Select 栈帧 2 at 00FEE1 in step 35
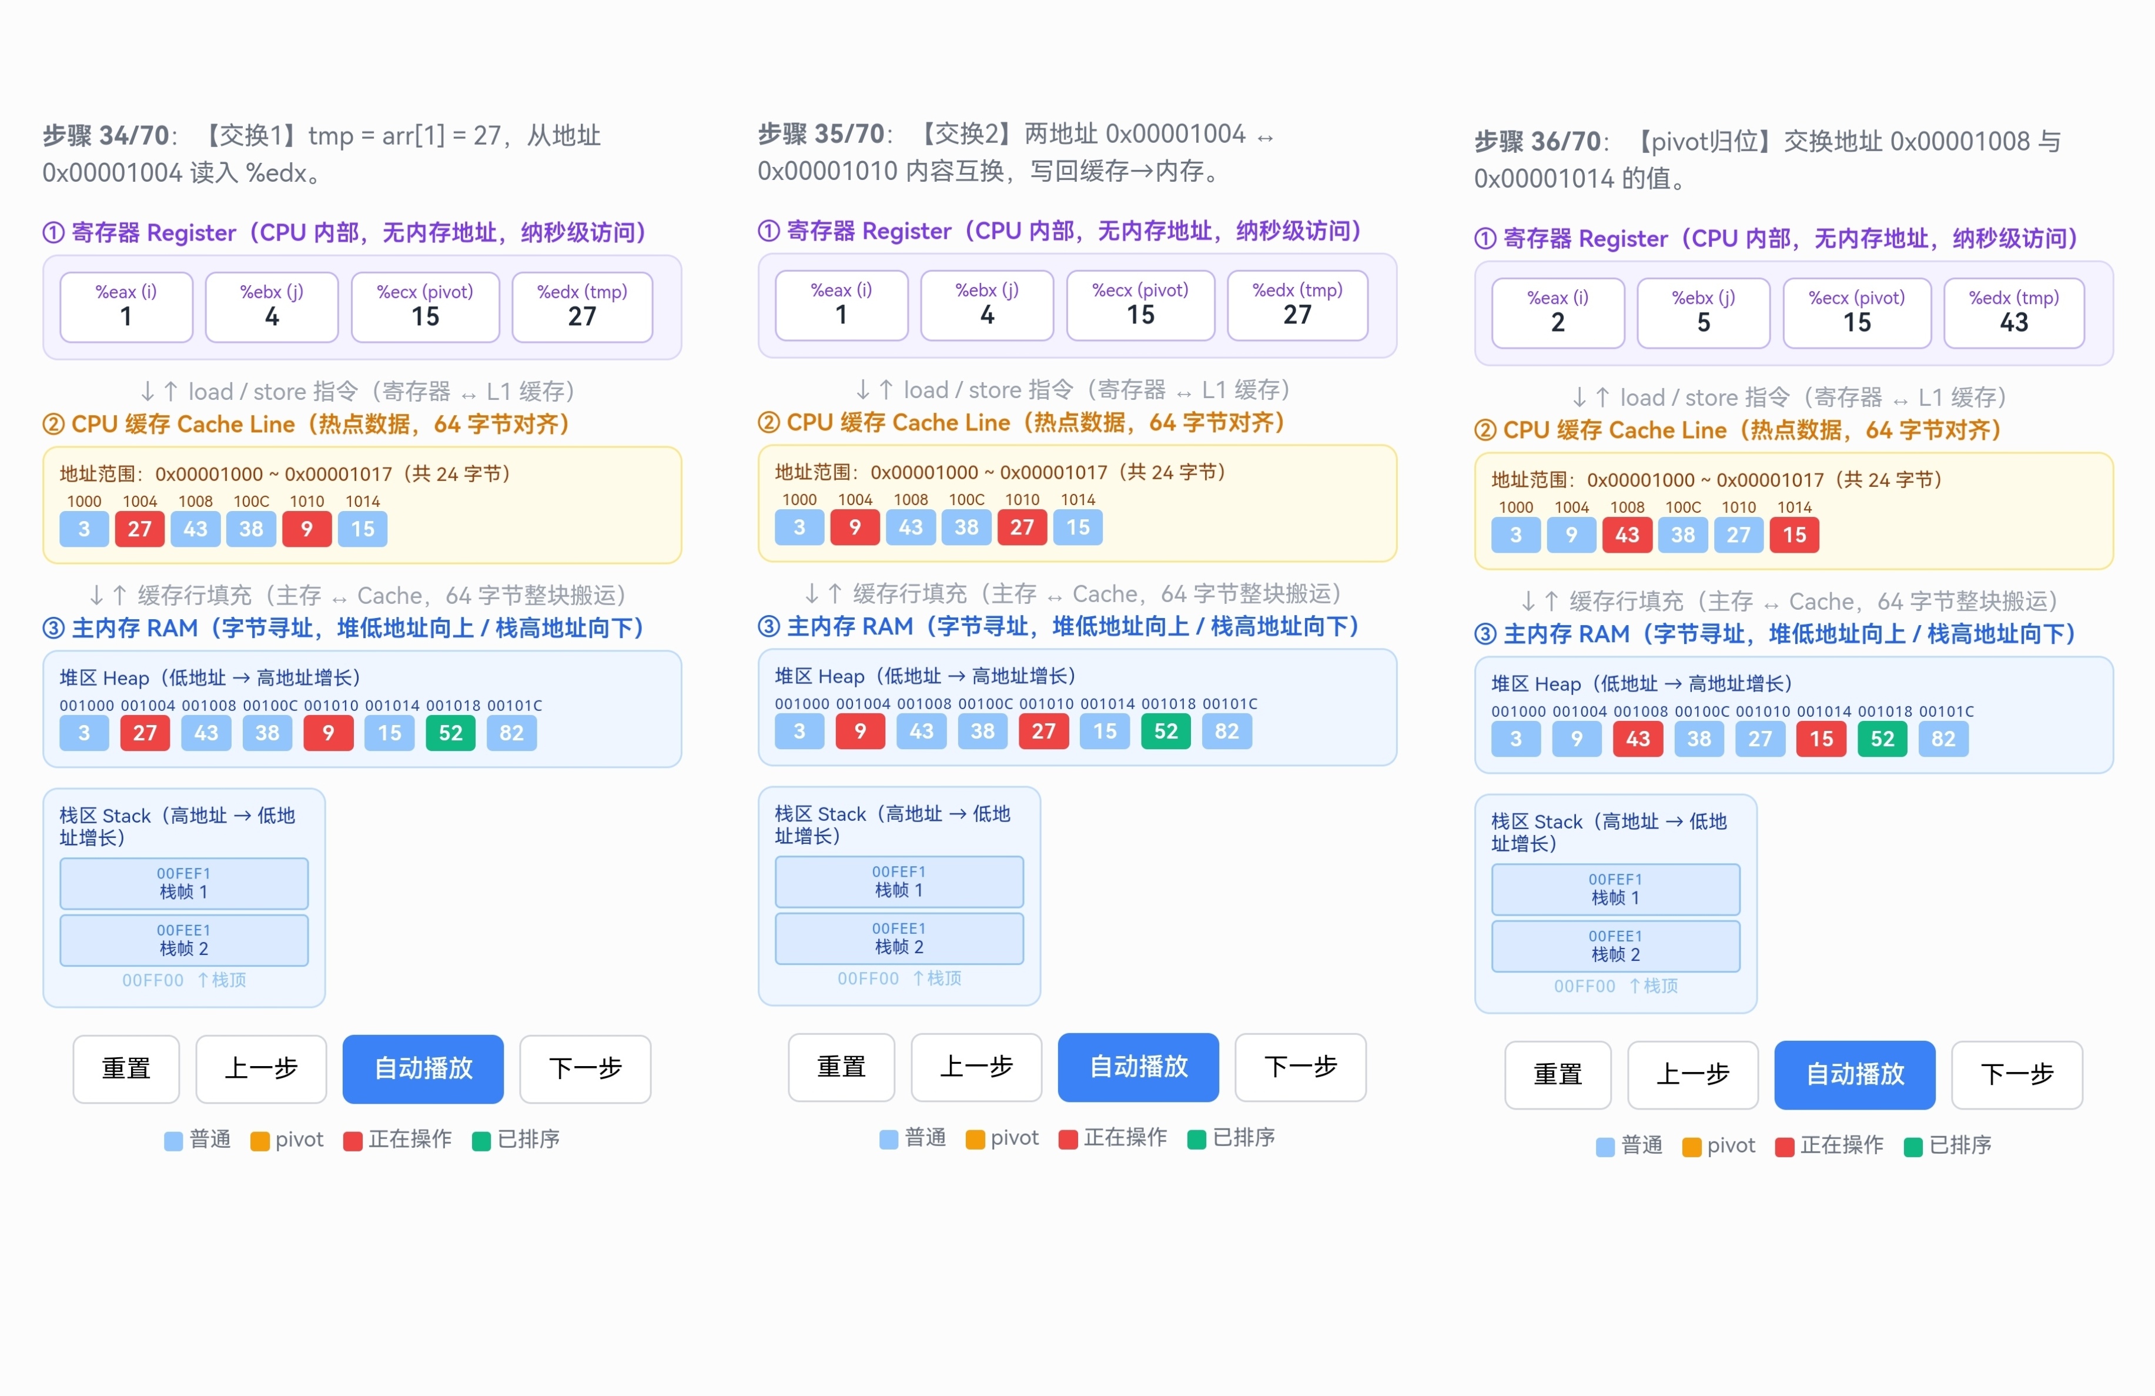This screenshot has height=1396, width=2155. point(899,939)
